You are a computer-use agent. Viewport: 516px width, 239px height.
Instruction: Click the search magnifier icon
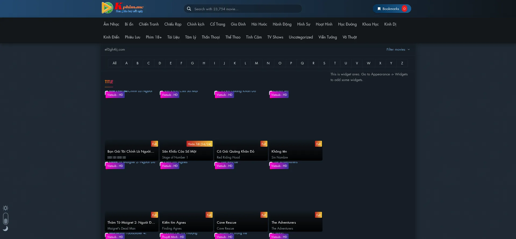(189, 9)
